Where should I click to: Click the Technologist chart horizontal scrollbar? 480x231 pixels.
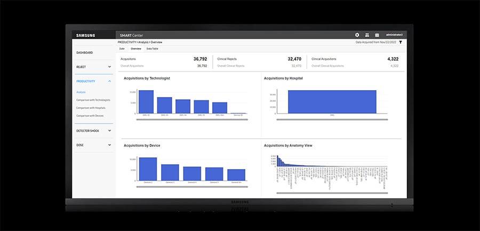tap(192, 120)
